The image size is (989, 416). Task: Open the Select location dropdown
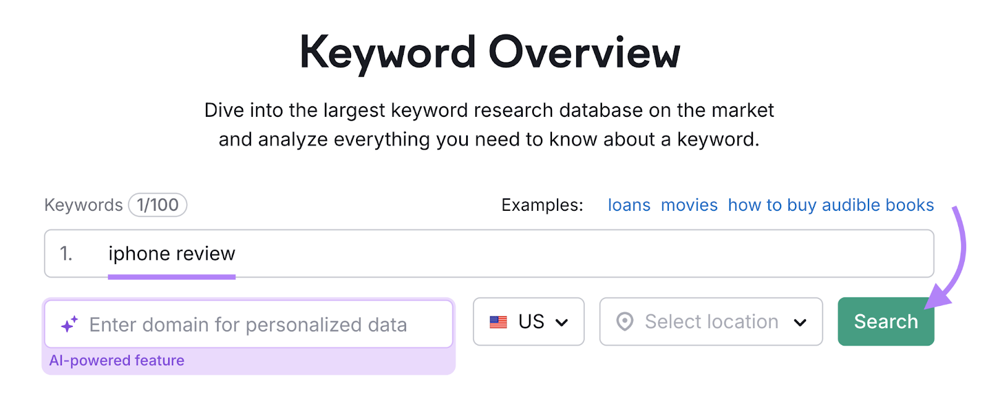710,321
